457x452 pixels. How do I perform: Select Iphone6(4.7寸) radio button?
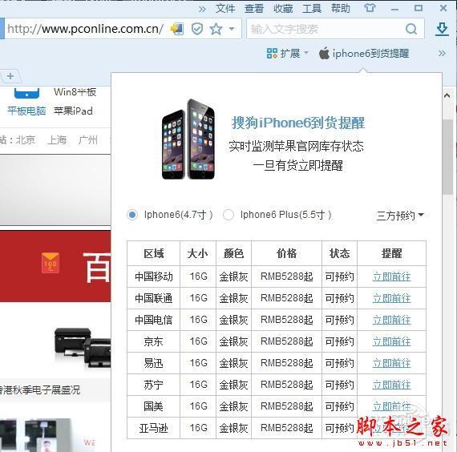click(x=132, y=215)
